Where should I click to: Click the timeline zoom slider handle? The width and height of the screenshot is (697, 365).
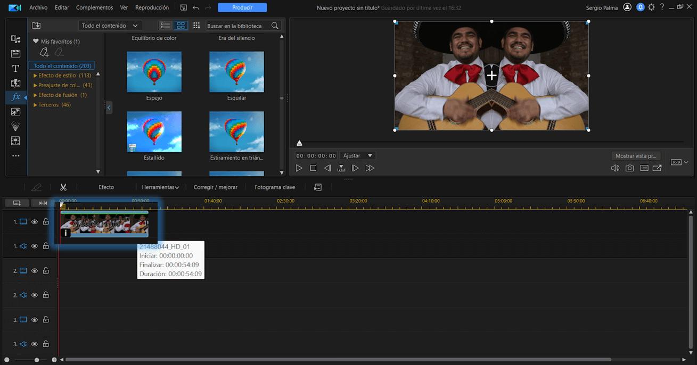[37, 360]
